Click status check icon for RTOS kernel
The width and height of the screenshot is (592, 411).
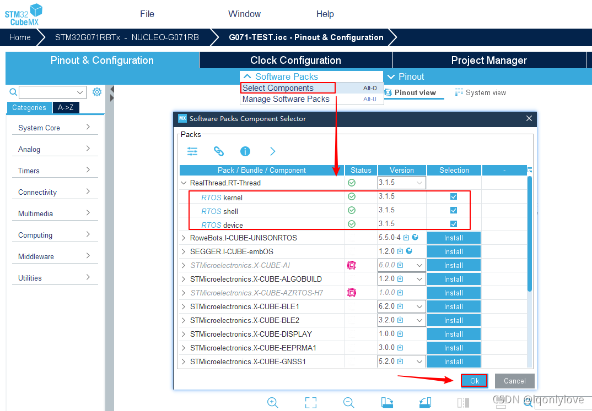point(352,196)
